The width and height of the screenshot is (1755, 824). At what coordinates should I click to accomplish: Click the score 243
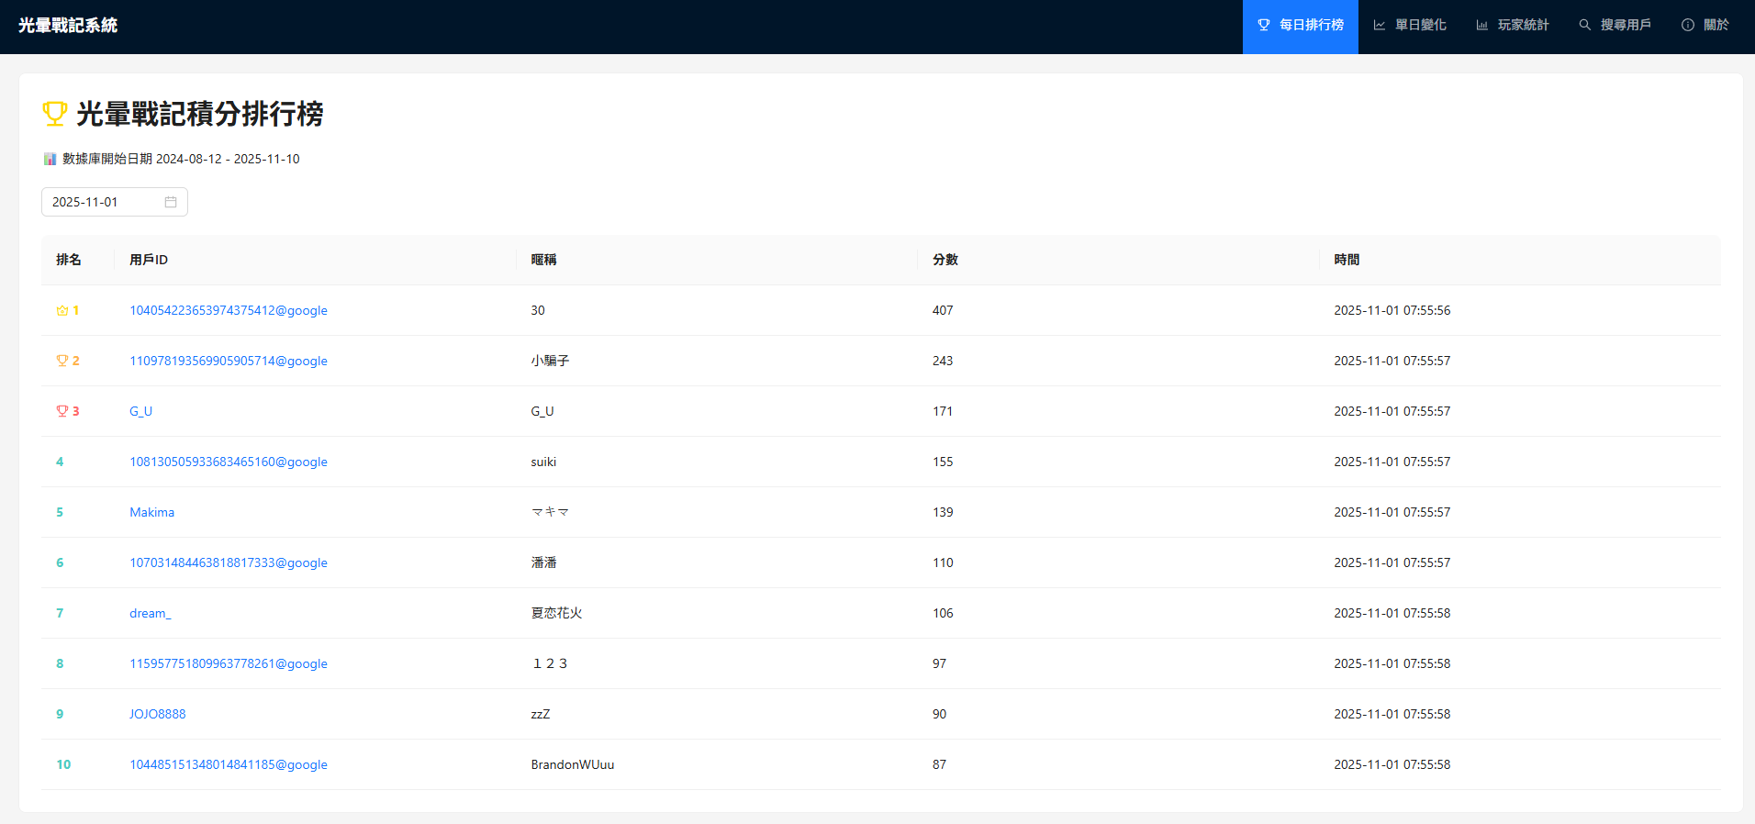click(943, 361)
